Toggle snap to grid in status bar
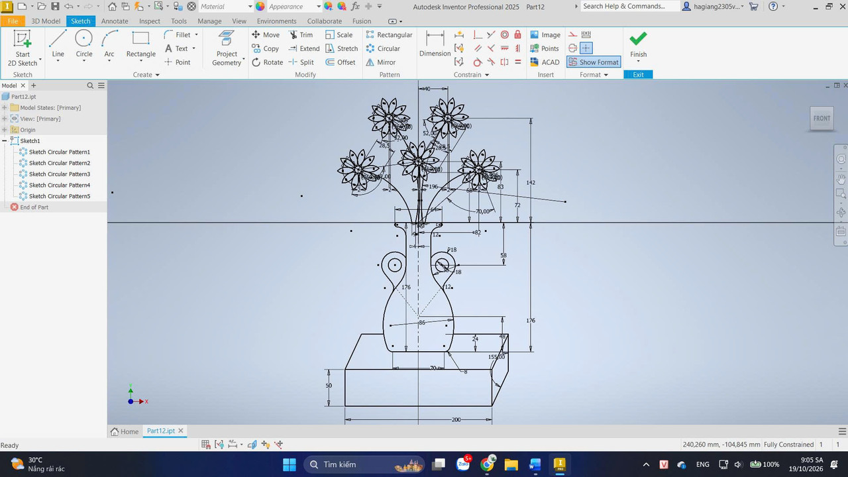This screenshot has width=848, height=477. (206, 445)
